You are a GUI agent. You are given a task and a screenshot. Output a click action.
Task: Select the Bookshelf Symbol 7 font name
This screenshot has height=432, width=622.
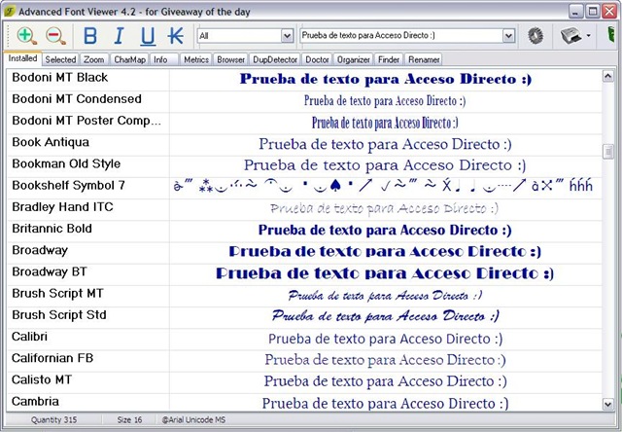68,186
